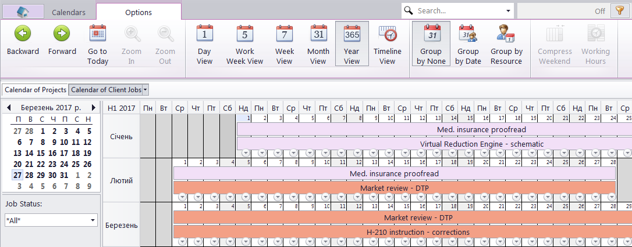Click the H1 2017 header cell

point(121,108)
